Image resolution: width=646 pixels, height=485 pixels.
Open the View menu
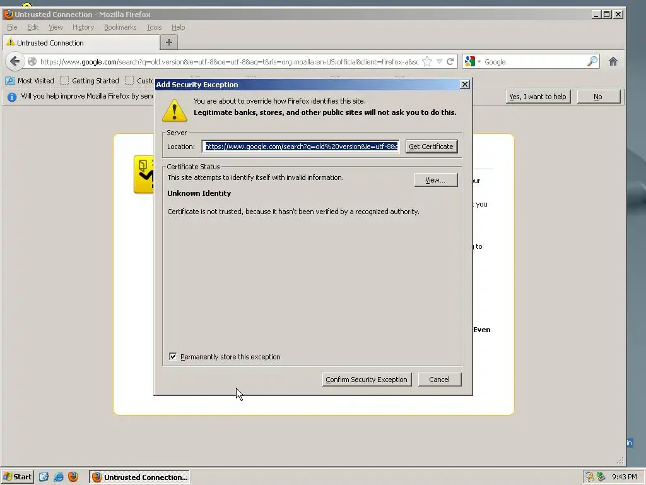pyautogui.click(x=56, y=27)
